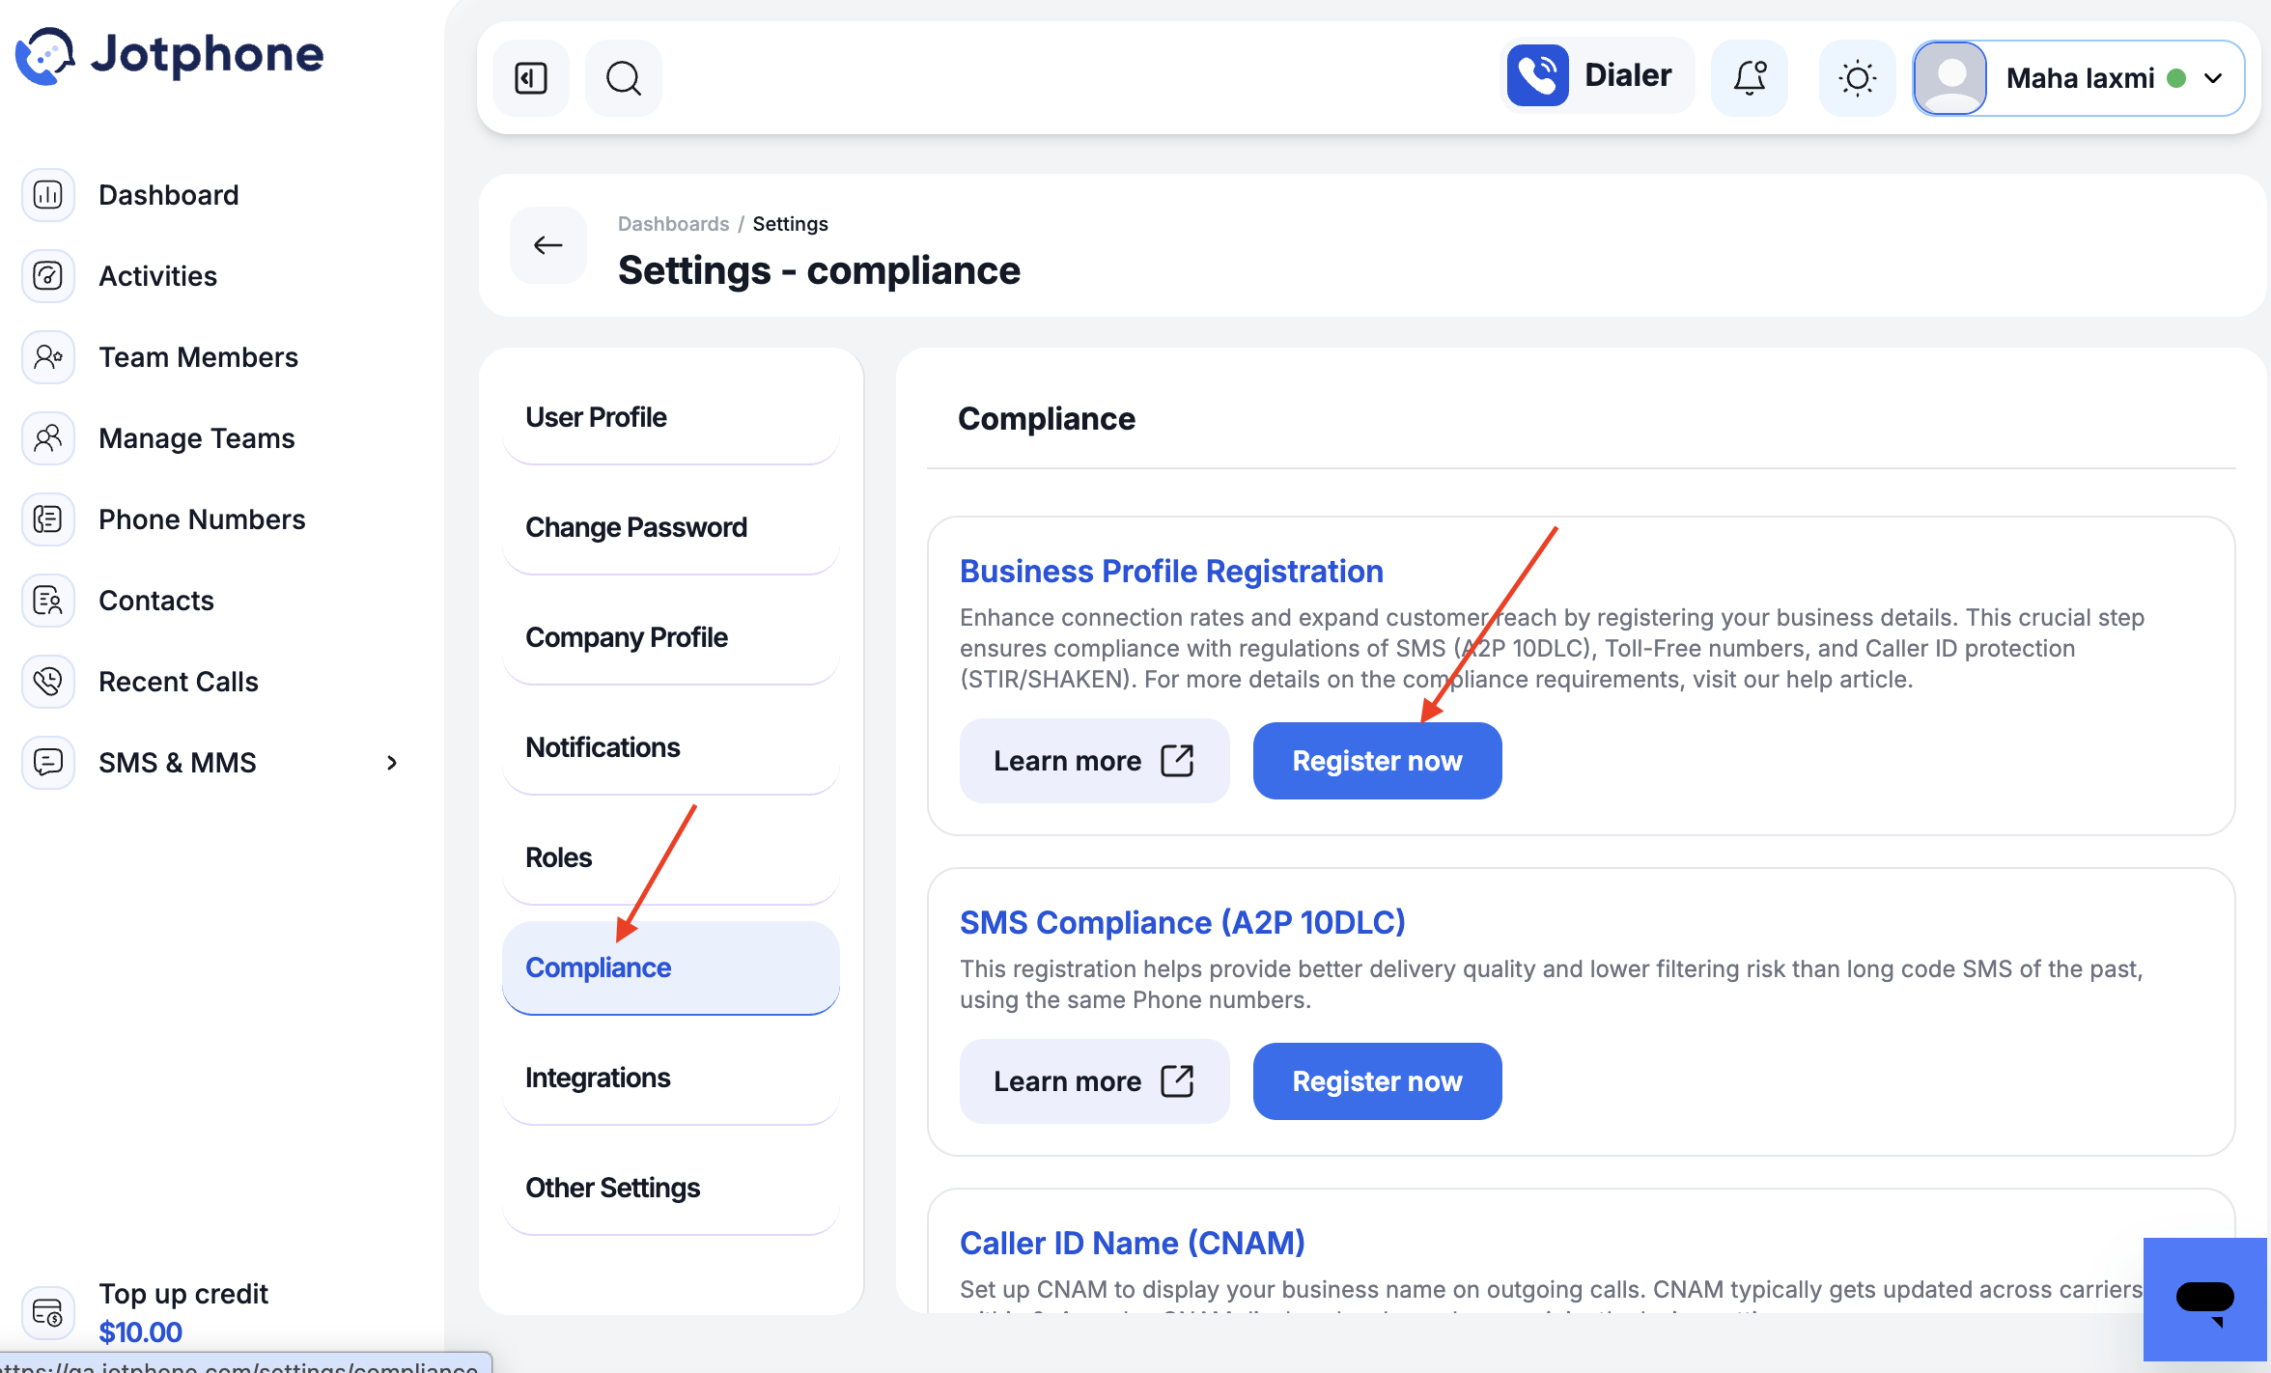Screen dimensions: 2271x1373
Task: Select the Company Profile tab
Action: 671,637
